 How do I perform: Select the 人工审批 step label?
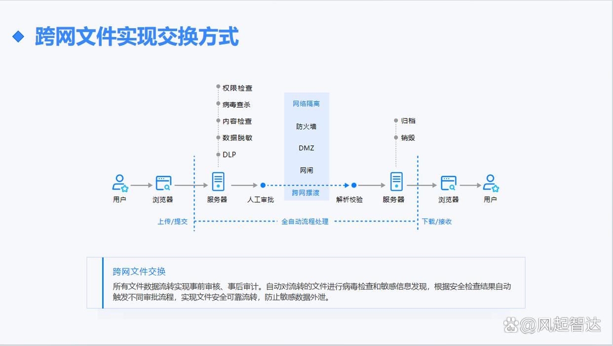[x=261, y=199]
